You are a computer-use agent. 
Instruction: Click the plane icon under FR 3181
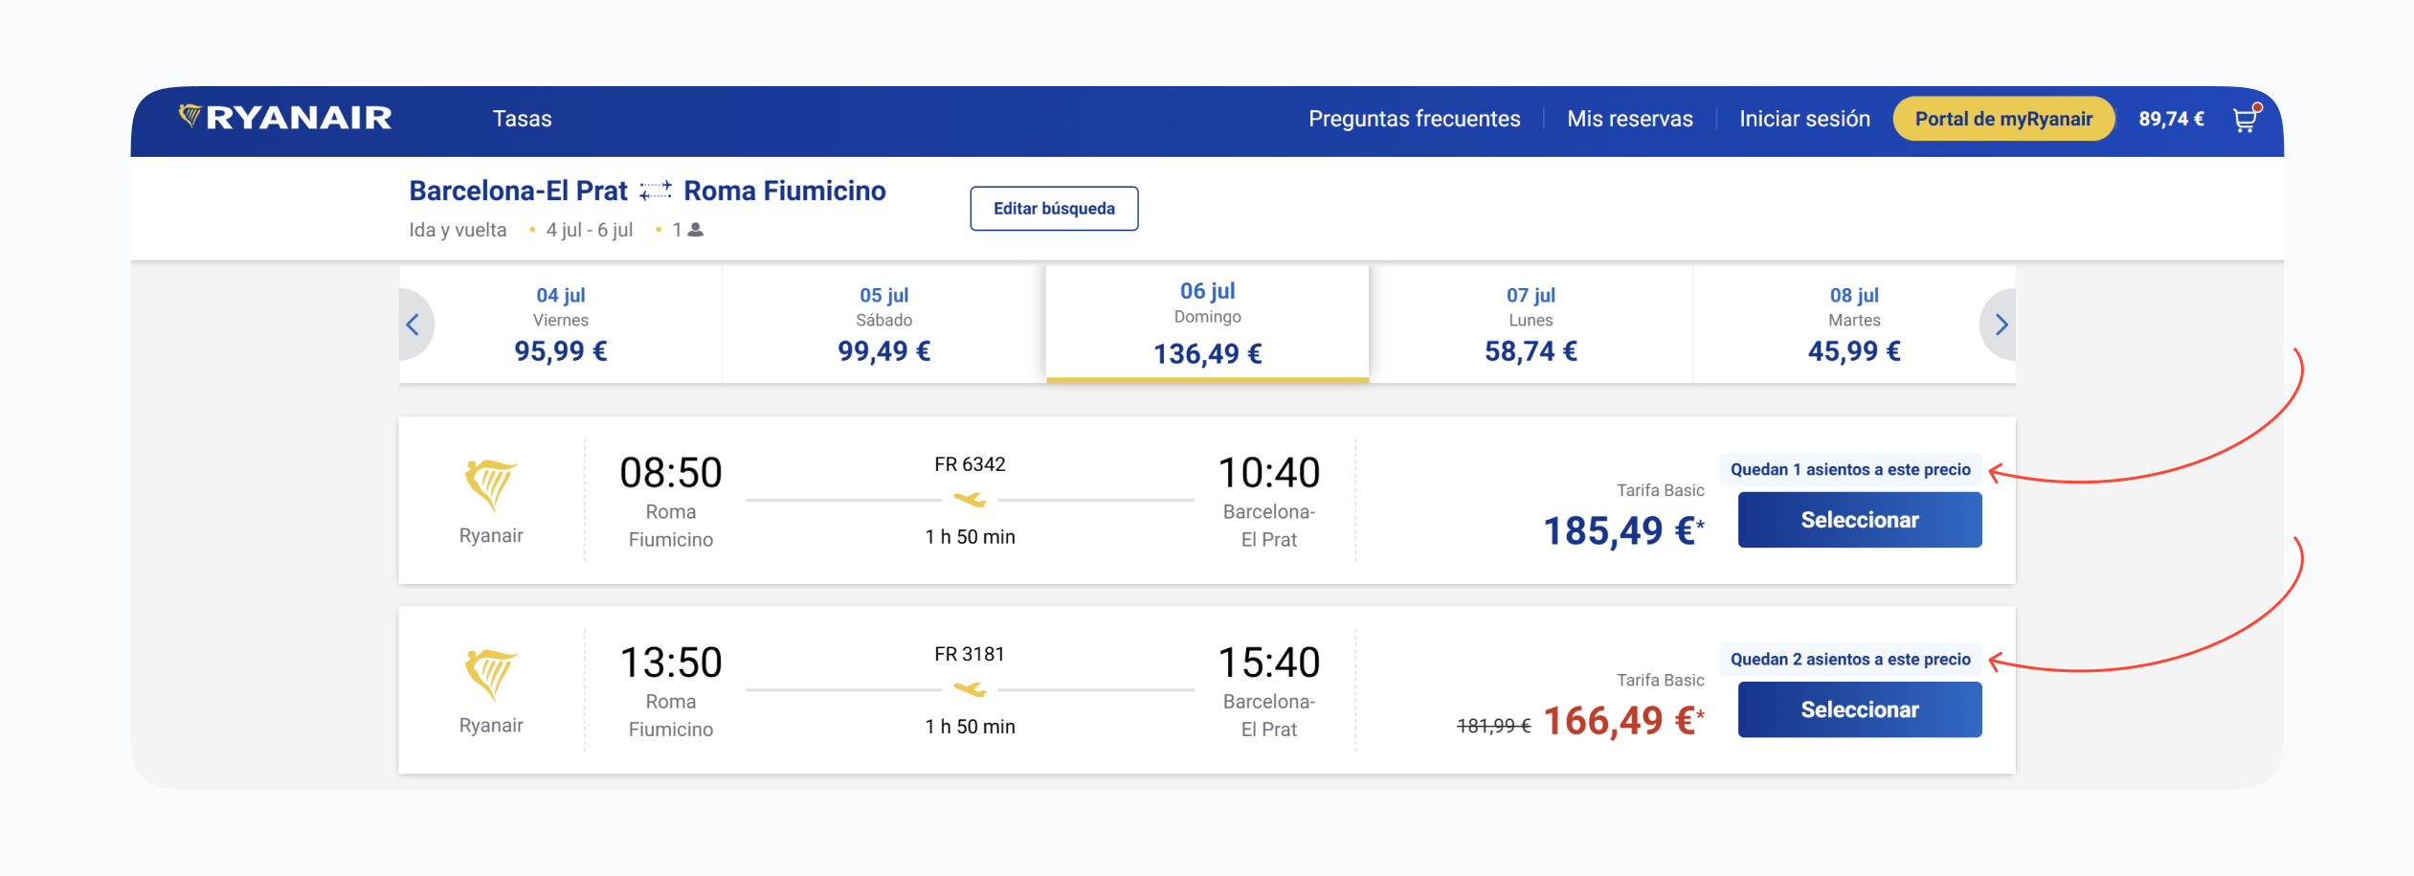(970, 689)
